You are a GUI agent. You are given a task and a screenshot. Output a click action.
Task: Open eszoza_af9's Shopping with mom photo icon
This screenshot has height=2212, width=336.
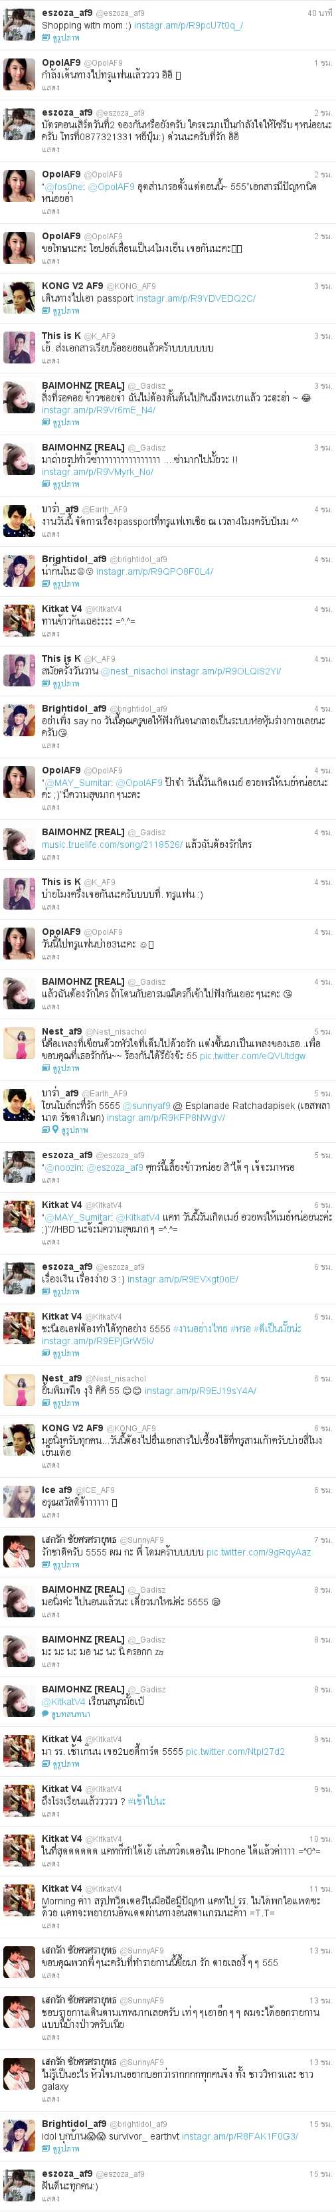(x=46, y=38)
